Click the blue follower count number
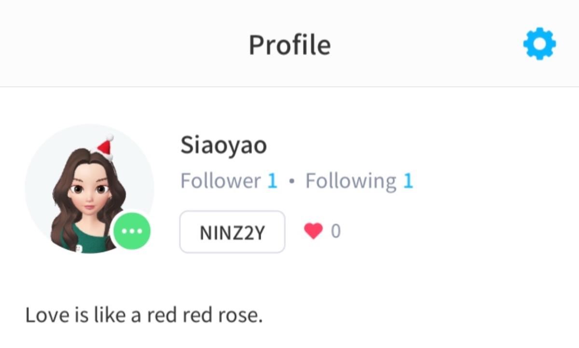 click(x=273, y=181)
